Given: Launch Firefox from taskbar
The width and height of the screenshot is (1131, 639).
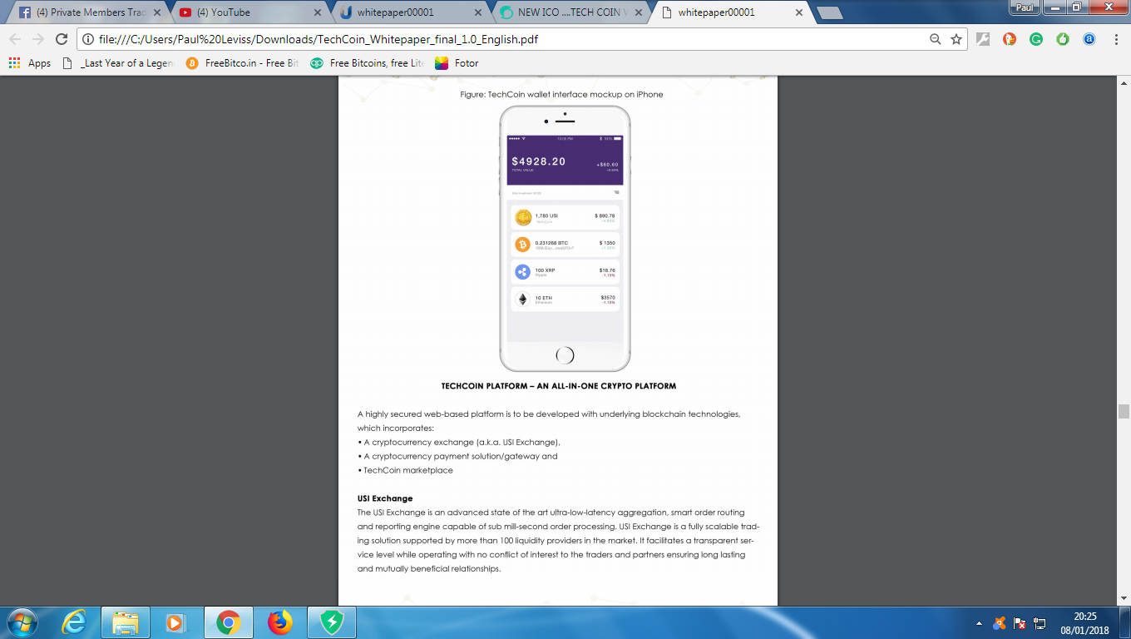Looking at the screenshot, I should 280,622.
